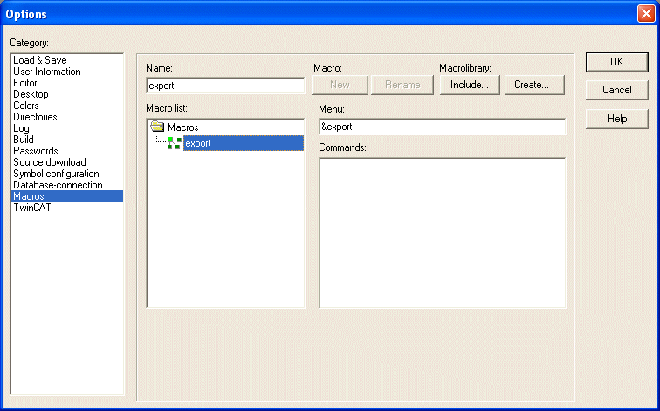Click the Include macrolibrary button
This screenshot has width=660, height=411.
pyautogui.click(x=470, y=85)
